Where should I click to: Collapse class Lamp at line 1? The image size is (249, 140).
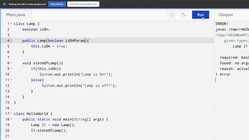click(11, 24)
